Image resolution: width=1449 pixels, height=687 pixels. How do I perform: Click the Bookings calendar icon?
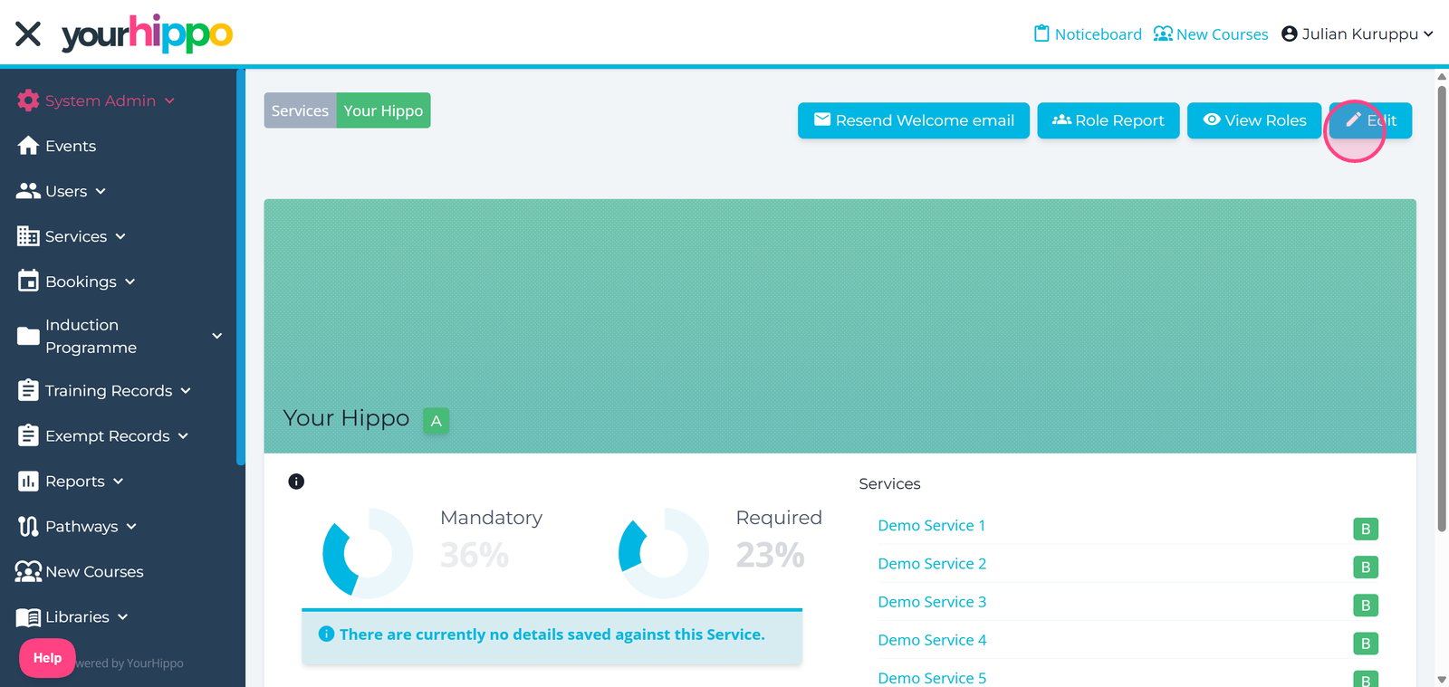coord(28,281)
